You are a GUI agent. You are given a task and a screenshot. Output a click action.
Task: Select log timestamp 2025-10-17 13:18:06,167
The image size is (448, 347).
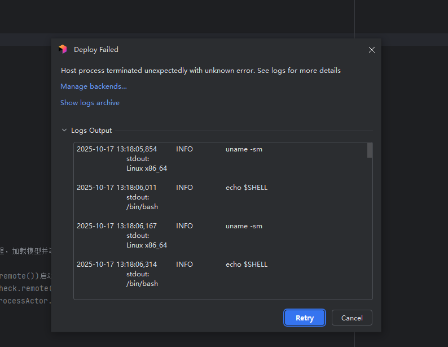[x=117, y=226]
